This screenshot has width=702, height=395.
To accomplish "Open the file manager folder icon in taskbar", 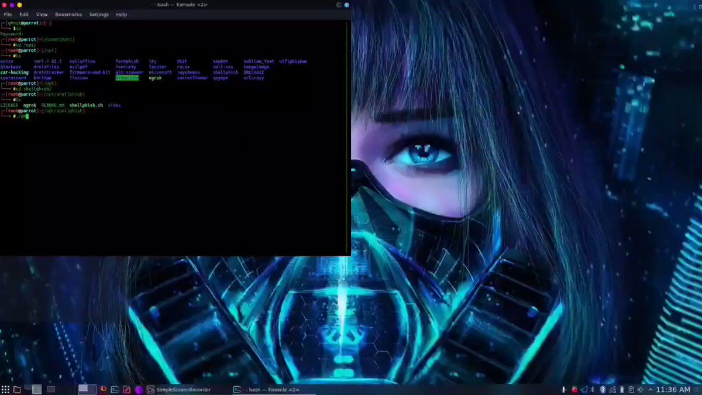I will (18, 389).
